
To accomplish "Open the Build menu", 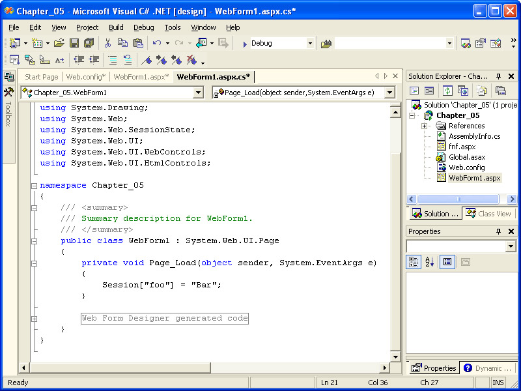I will click(116, 27).
